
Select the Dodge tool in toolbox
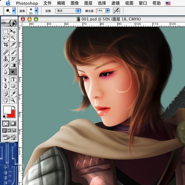tap(13, 72)
